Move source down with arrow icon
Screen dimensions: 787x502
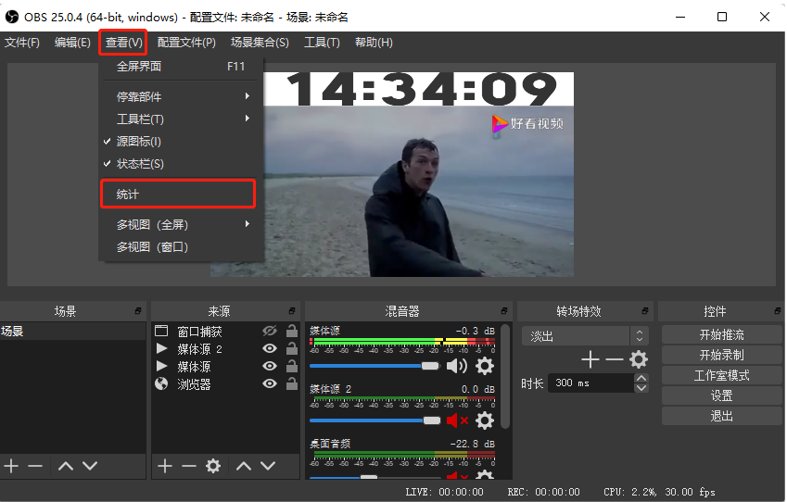pos(268,466)
